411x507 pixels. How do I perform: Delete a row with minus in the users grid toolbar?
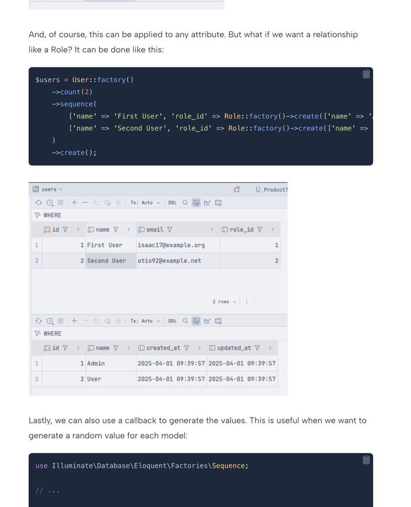(x=85, y=202)
